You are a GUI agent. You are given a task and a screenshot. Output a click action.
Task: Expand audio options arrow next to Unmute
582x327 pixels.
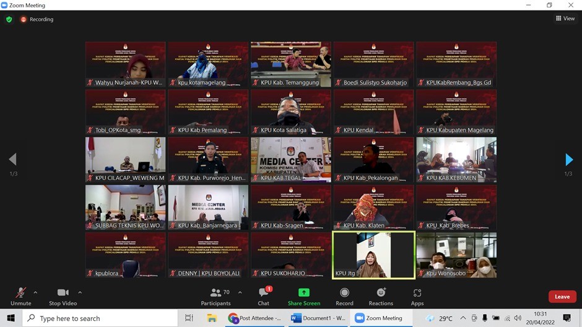click(35, 292)
